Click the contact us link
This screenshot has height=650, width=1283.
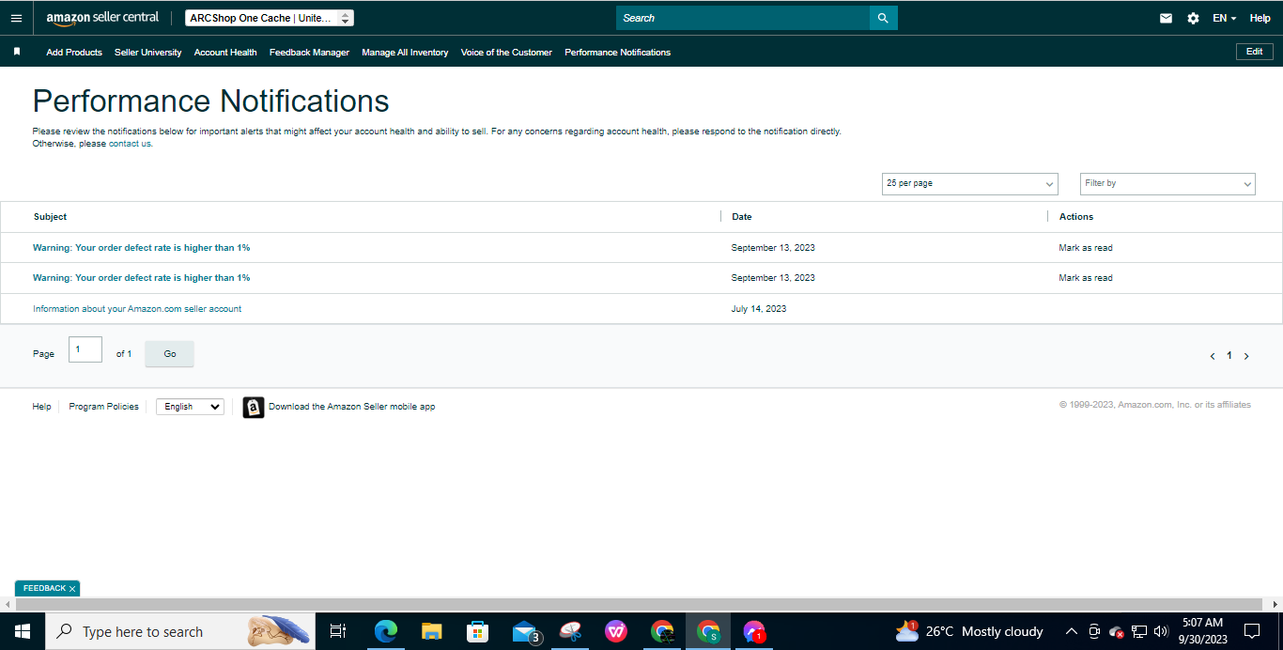130,144
